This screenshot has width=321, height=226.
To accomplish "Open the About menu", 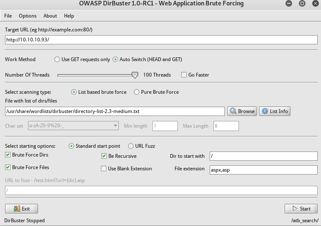I will (x=50, y=16).
